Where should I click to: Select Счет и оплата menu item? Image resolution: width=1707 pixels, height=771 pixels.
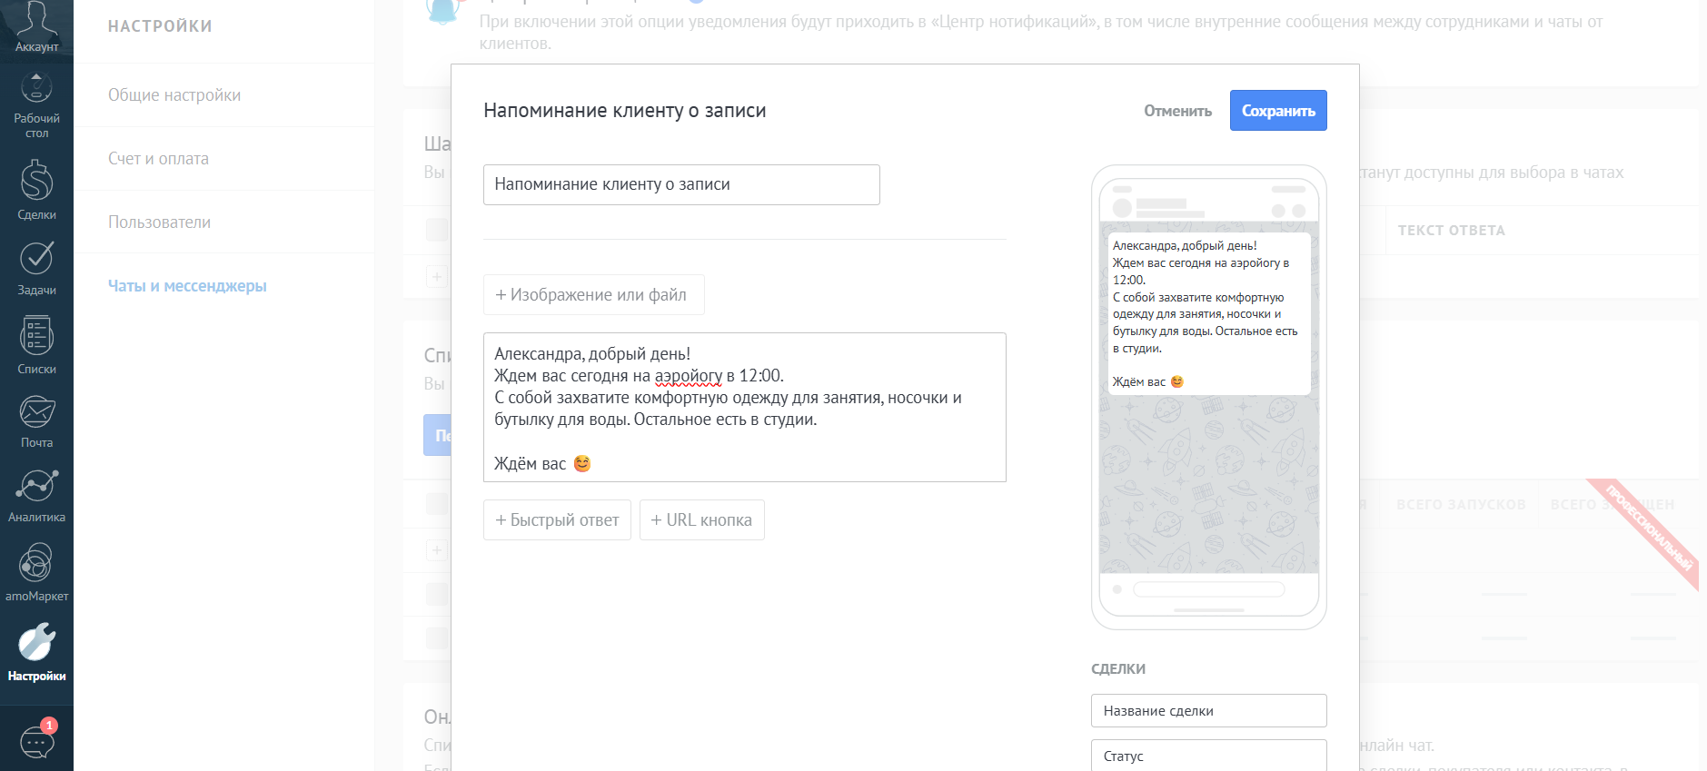(x=158, y=159)
